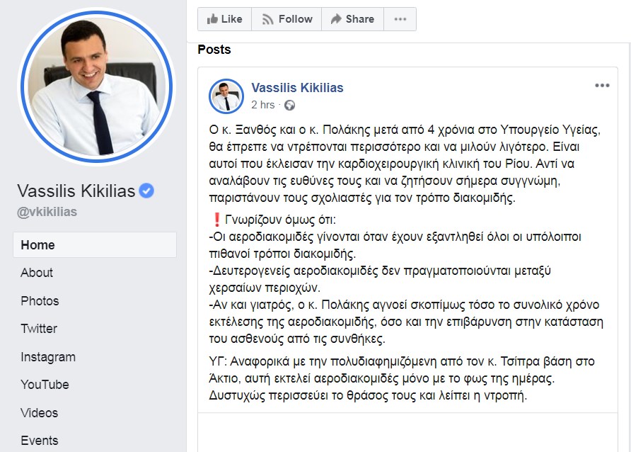The image size is (631, 452).
Task: Go to the About section
Action: coord(37,273)
